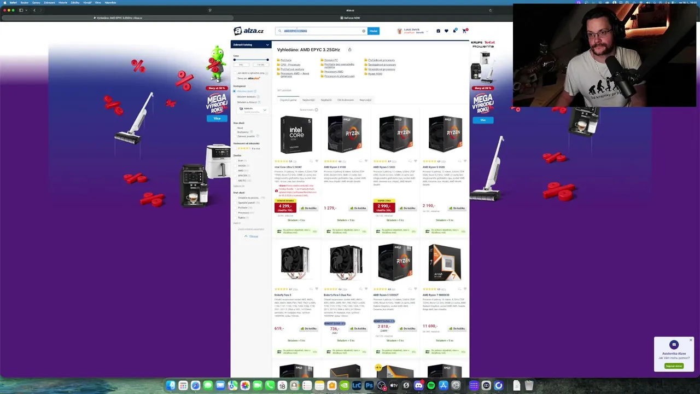Open Photoshop from the Dock
This screenshot has height=394, width=700.
[x=369, y=386]
